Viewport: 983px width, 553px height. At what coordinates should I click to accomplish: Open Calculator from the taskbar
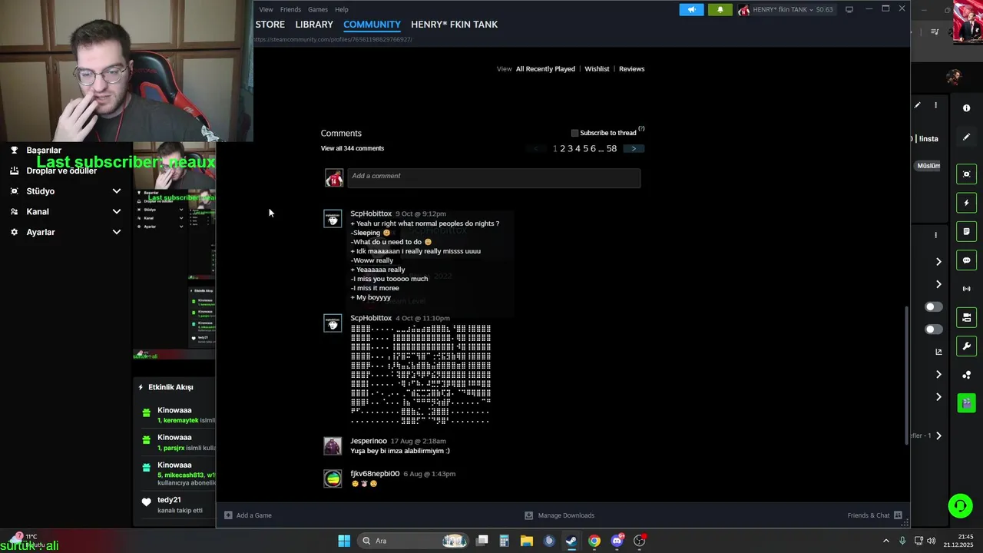505,541
